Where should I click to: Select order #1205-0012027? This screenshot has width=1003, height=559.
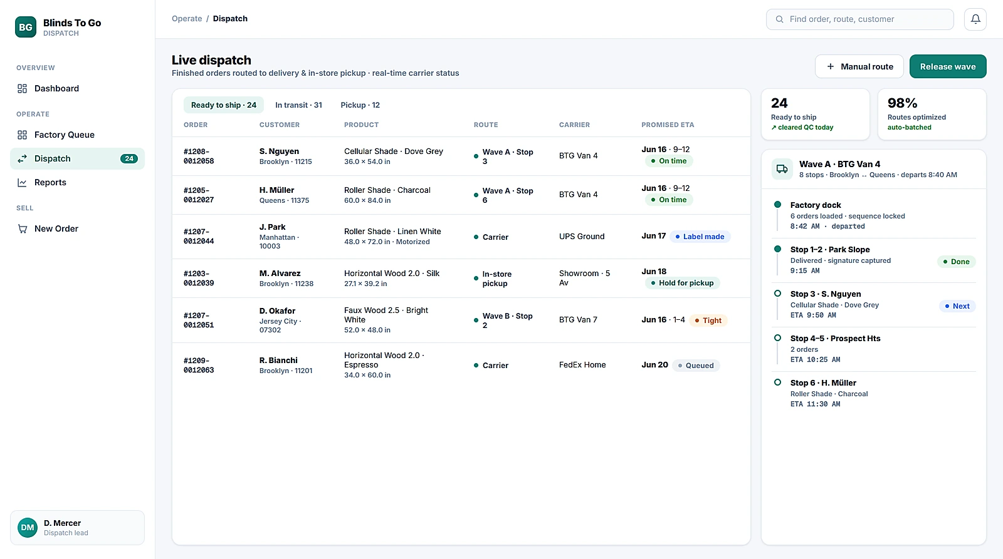461,195
